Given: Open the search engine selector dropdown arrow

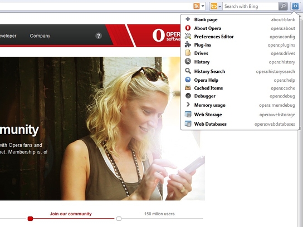Looking at the screenshot, I should (219, 7).
